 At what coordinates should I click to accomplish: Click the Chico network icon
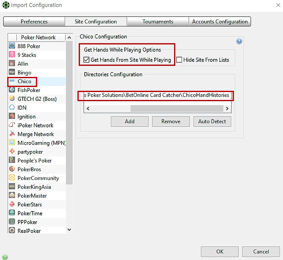click(12, 81)
